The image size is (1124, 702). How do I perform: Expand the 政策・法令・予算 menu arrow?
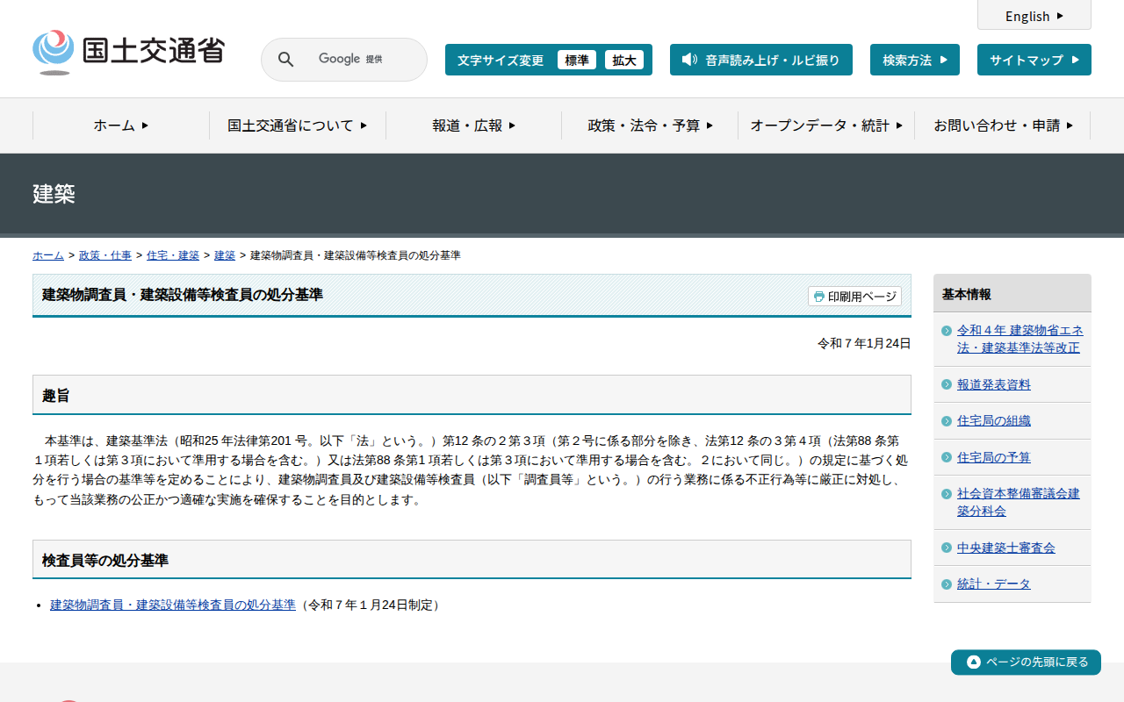coord(710,125)
